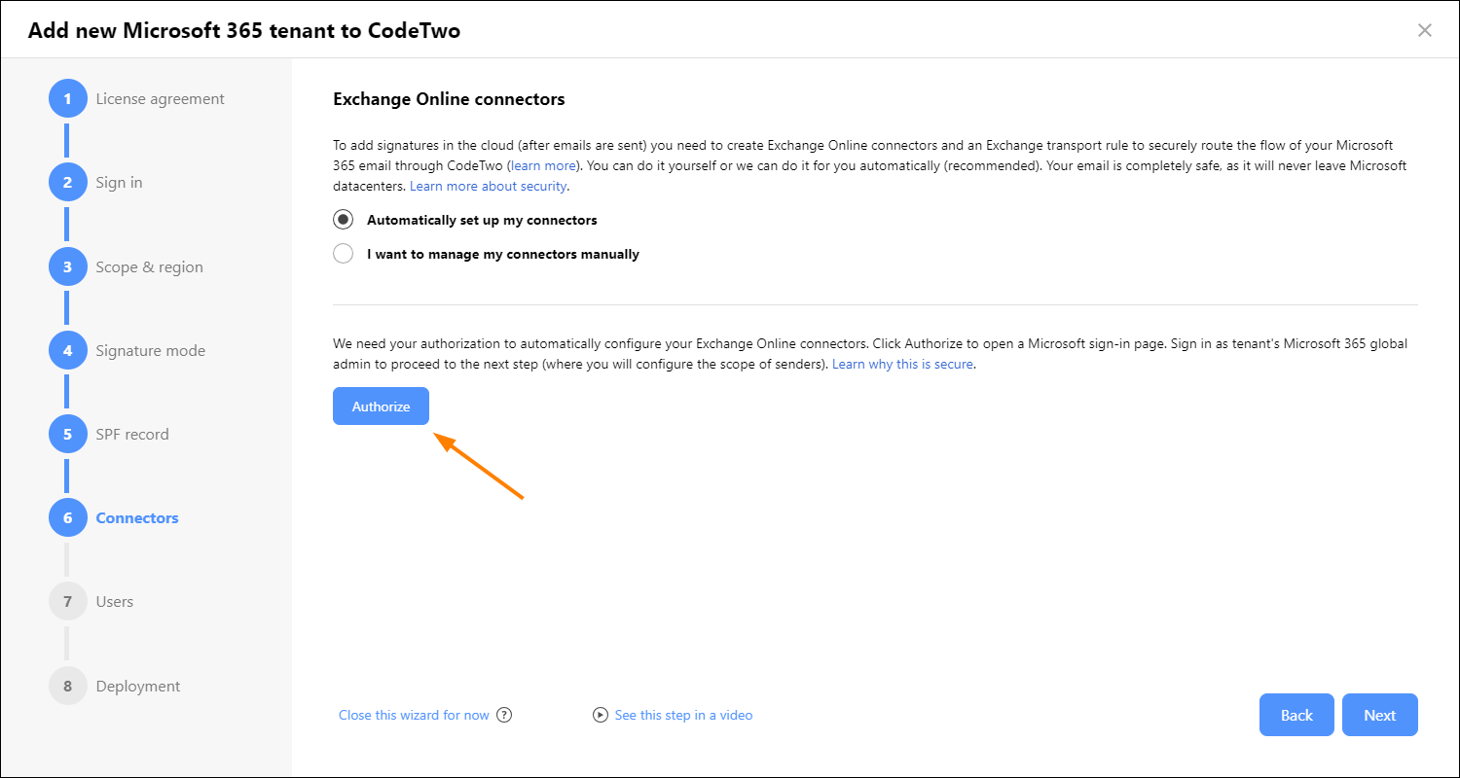Viewport: 1460px width, 778px height.
Task: Go to Signature mode step
Action: point(150,350)
